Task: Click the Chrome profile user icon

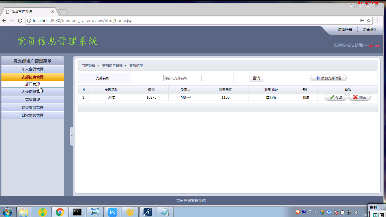Action: coord(351,5)
